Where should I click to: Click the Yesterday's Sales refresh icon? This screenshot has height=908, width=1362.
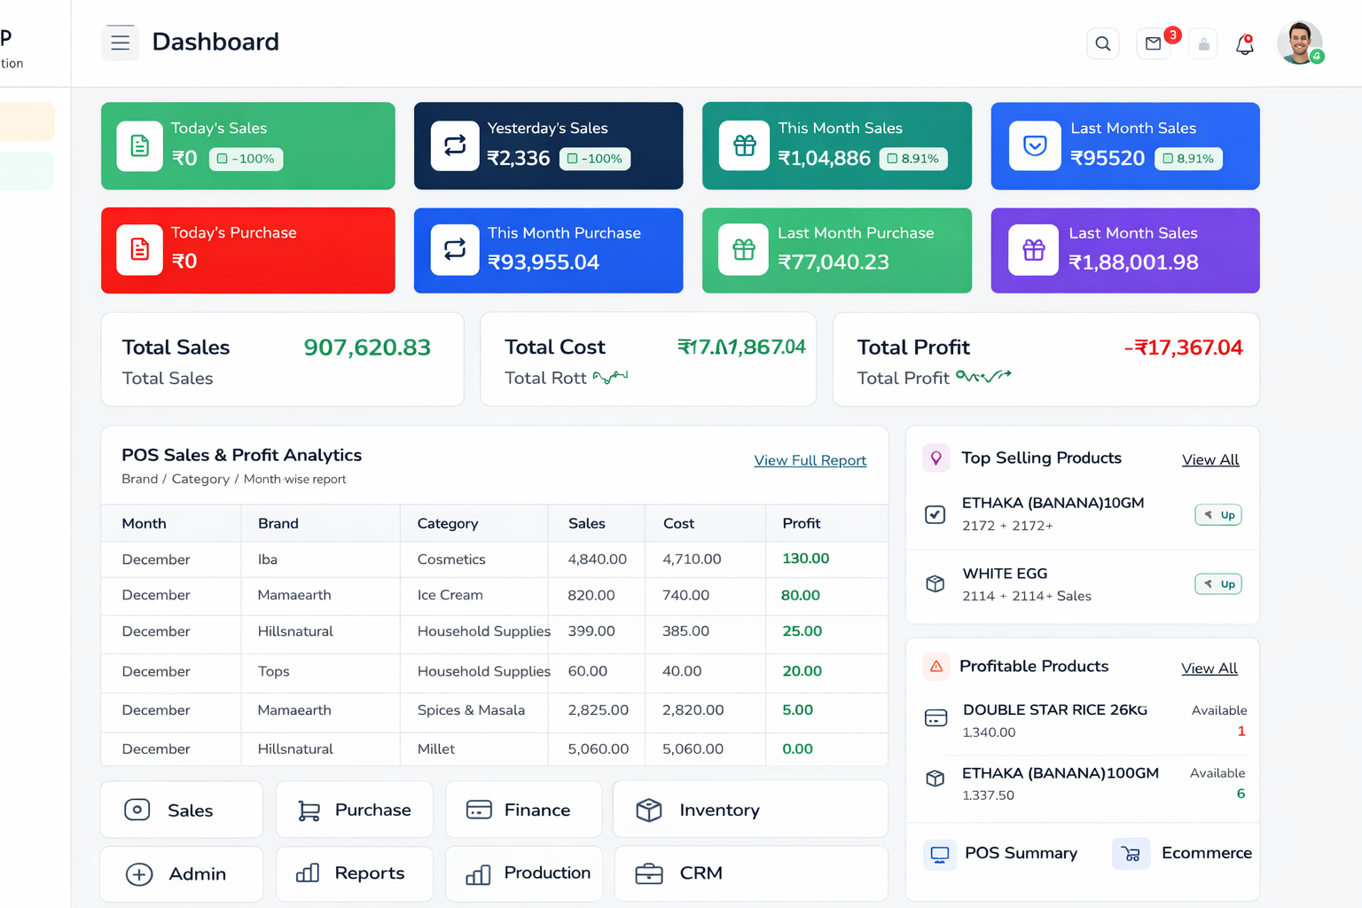pos(455,145)
